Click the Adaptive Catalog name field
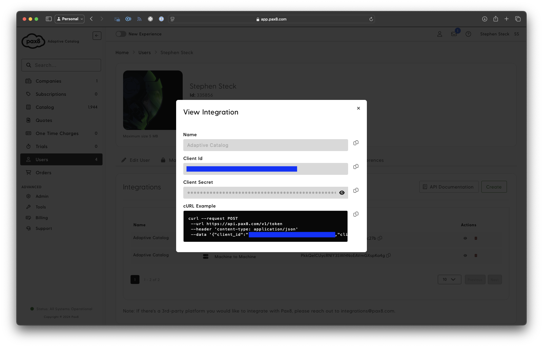Viewport: 543px width, 347px height. pyautogui.click(x=266, y=145)
